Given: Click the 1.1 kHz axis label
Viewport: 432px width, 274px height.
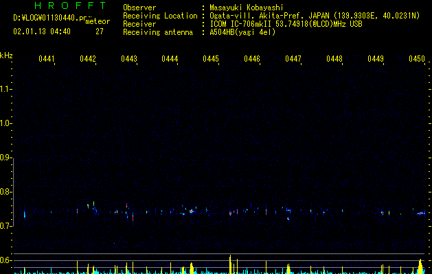Looking at the screenshot, I should click(x=5, y=89).
